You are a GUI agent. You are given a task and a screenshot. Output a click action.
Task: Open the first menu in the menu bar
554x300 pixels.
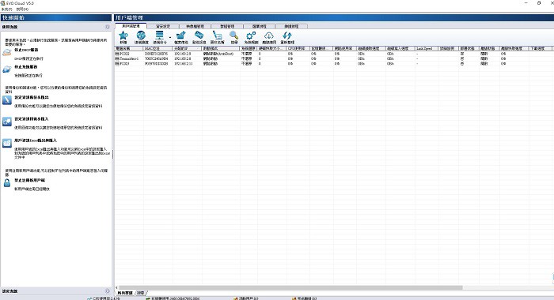point(7,9)
